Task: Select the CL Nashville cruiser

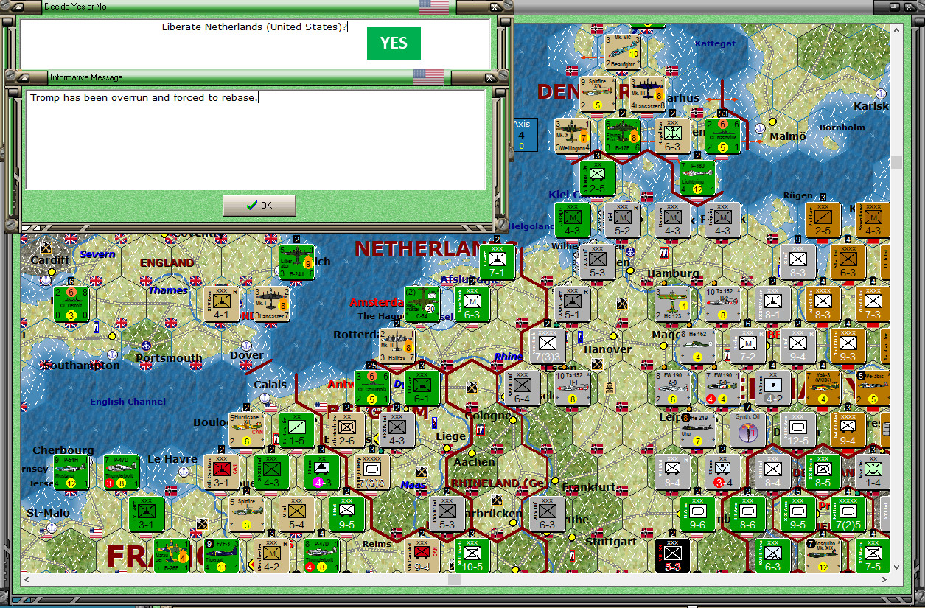Action: point(722,135)
